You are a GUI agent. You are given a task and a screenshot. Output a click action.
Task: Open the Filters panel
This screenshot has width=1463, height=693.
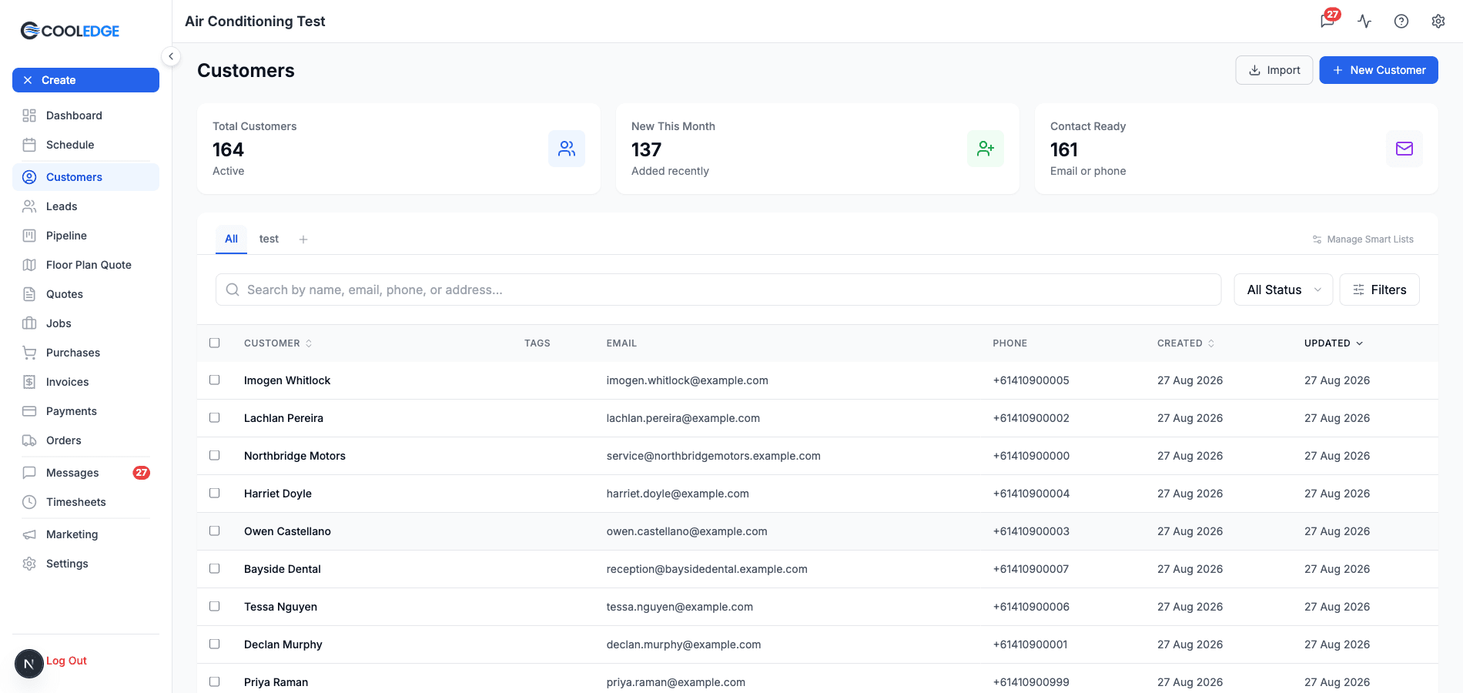tap(1380, 290)
